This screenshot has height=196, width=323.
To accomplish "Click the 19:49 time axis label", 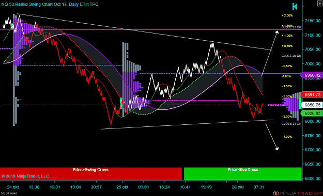I will 206,187.
